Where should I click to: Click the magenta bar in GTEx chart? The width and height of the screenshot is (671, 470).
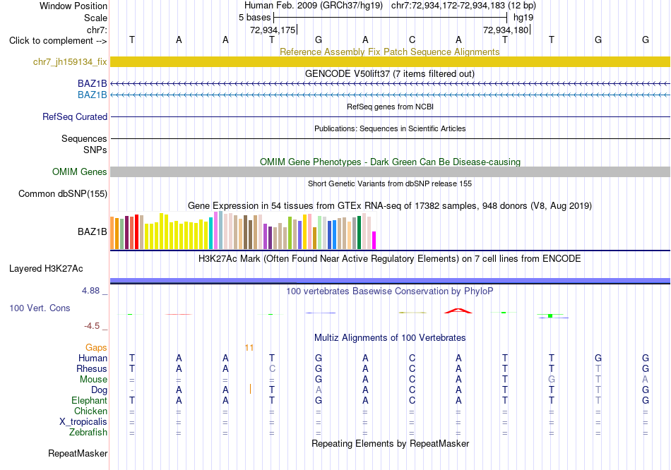click(x=374, y=241)
